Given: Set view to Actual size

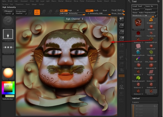Looking at the screenshot, I should pos(121,32).
